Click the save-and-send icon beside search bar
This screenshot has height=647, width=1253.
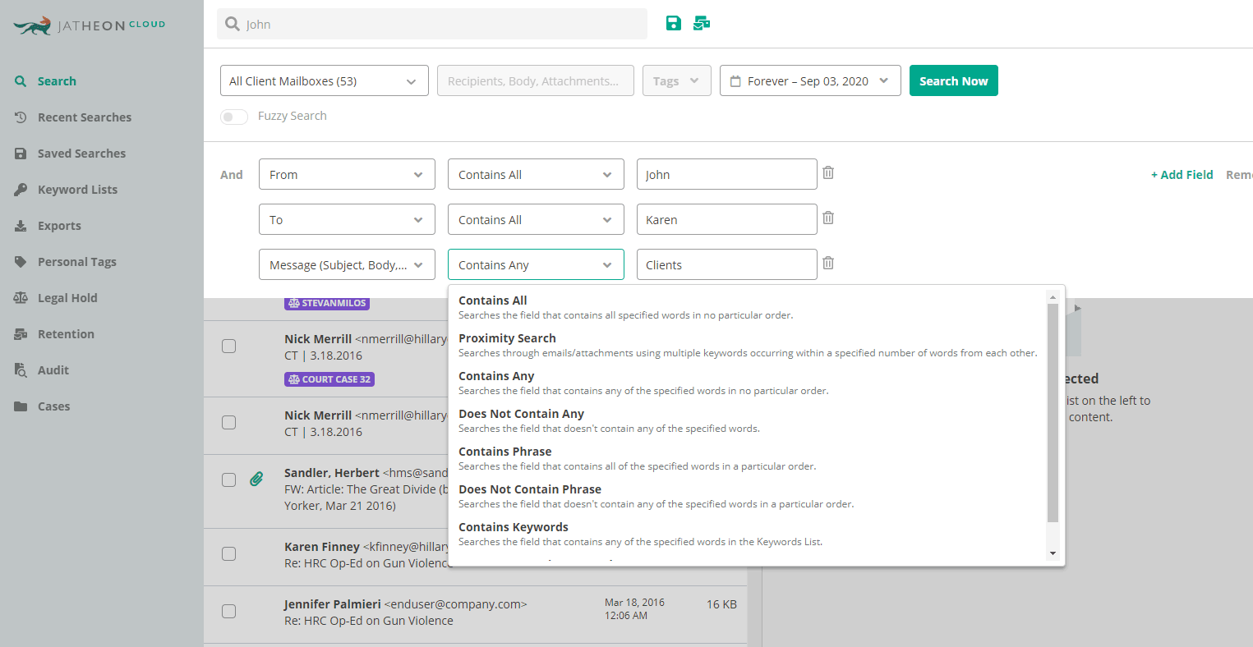click(702, 23)
